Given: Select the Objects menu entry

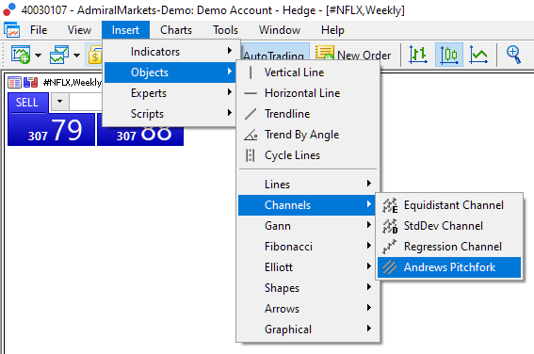Looking at the screenshot, I should click(x=170, y=72).
